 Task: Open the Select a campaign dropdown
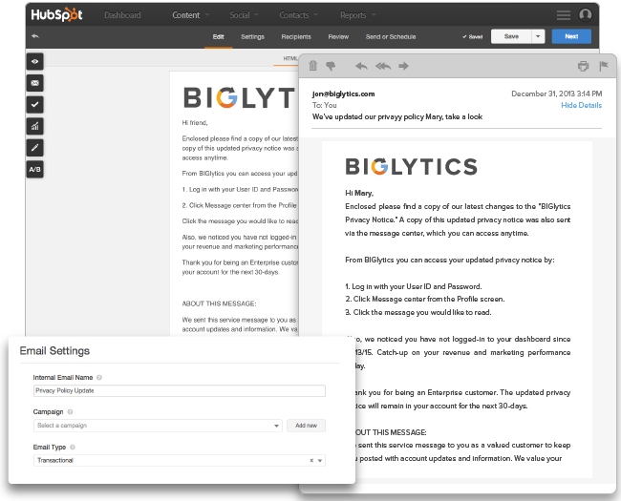[158, 426]
